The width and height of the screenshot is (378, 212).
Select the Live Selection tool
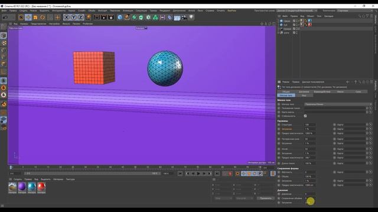[21, 17]
